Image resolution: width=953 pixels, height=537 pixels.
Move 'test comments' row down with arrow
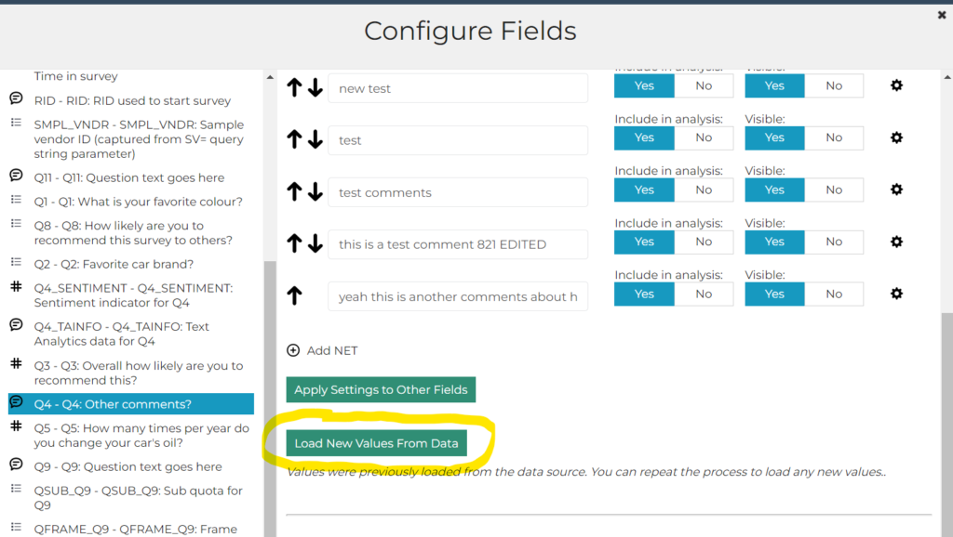click(x=315, y=192)
